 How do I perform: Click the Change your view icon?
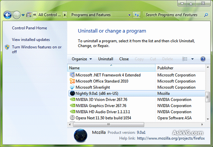pos(185,59)
